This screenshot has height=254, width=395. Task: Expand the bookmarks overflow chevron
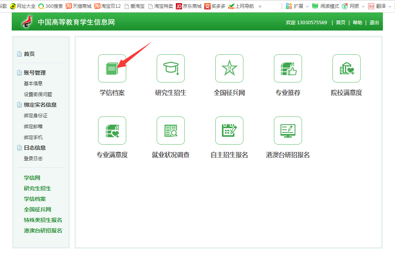point(260,6)
